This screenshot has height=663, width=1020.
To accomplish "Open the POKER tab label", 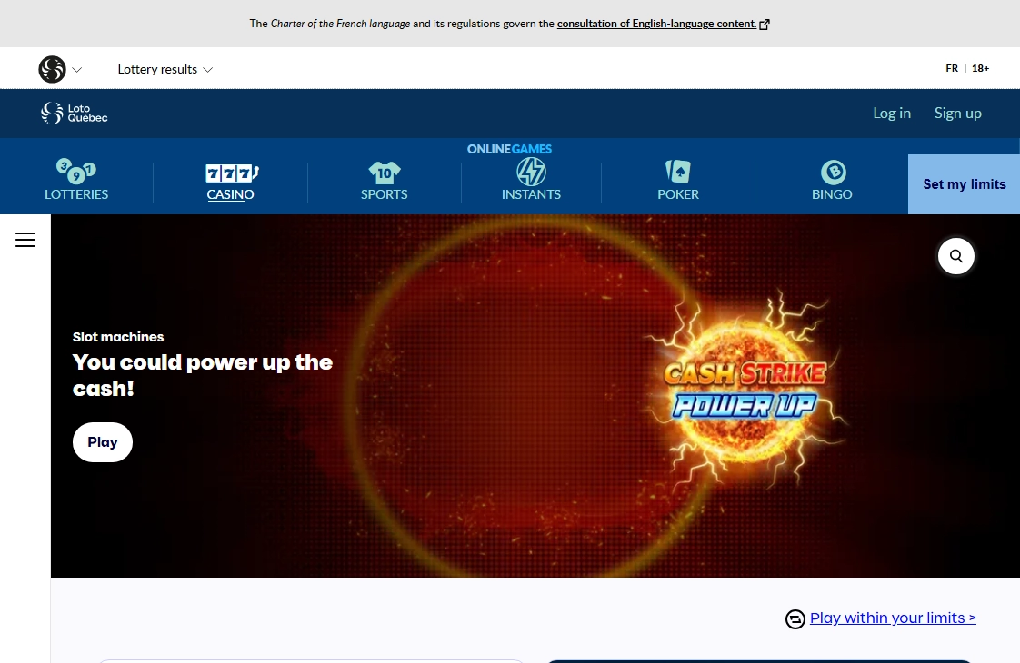I will pyautogui.click(x=678, y=194).
